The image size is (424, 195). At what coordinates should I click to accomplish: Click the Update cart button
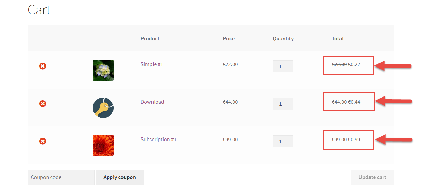[372, 177]
